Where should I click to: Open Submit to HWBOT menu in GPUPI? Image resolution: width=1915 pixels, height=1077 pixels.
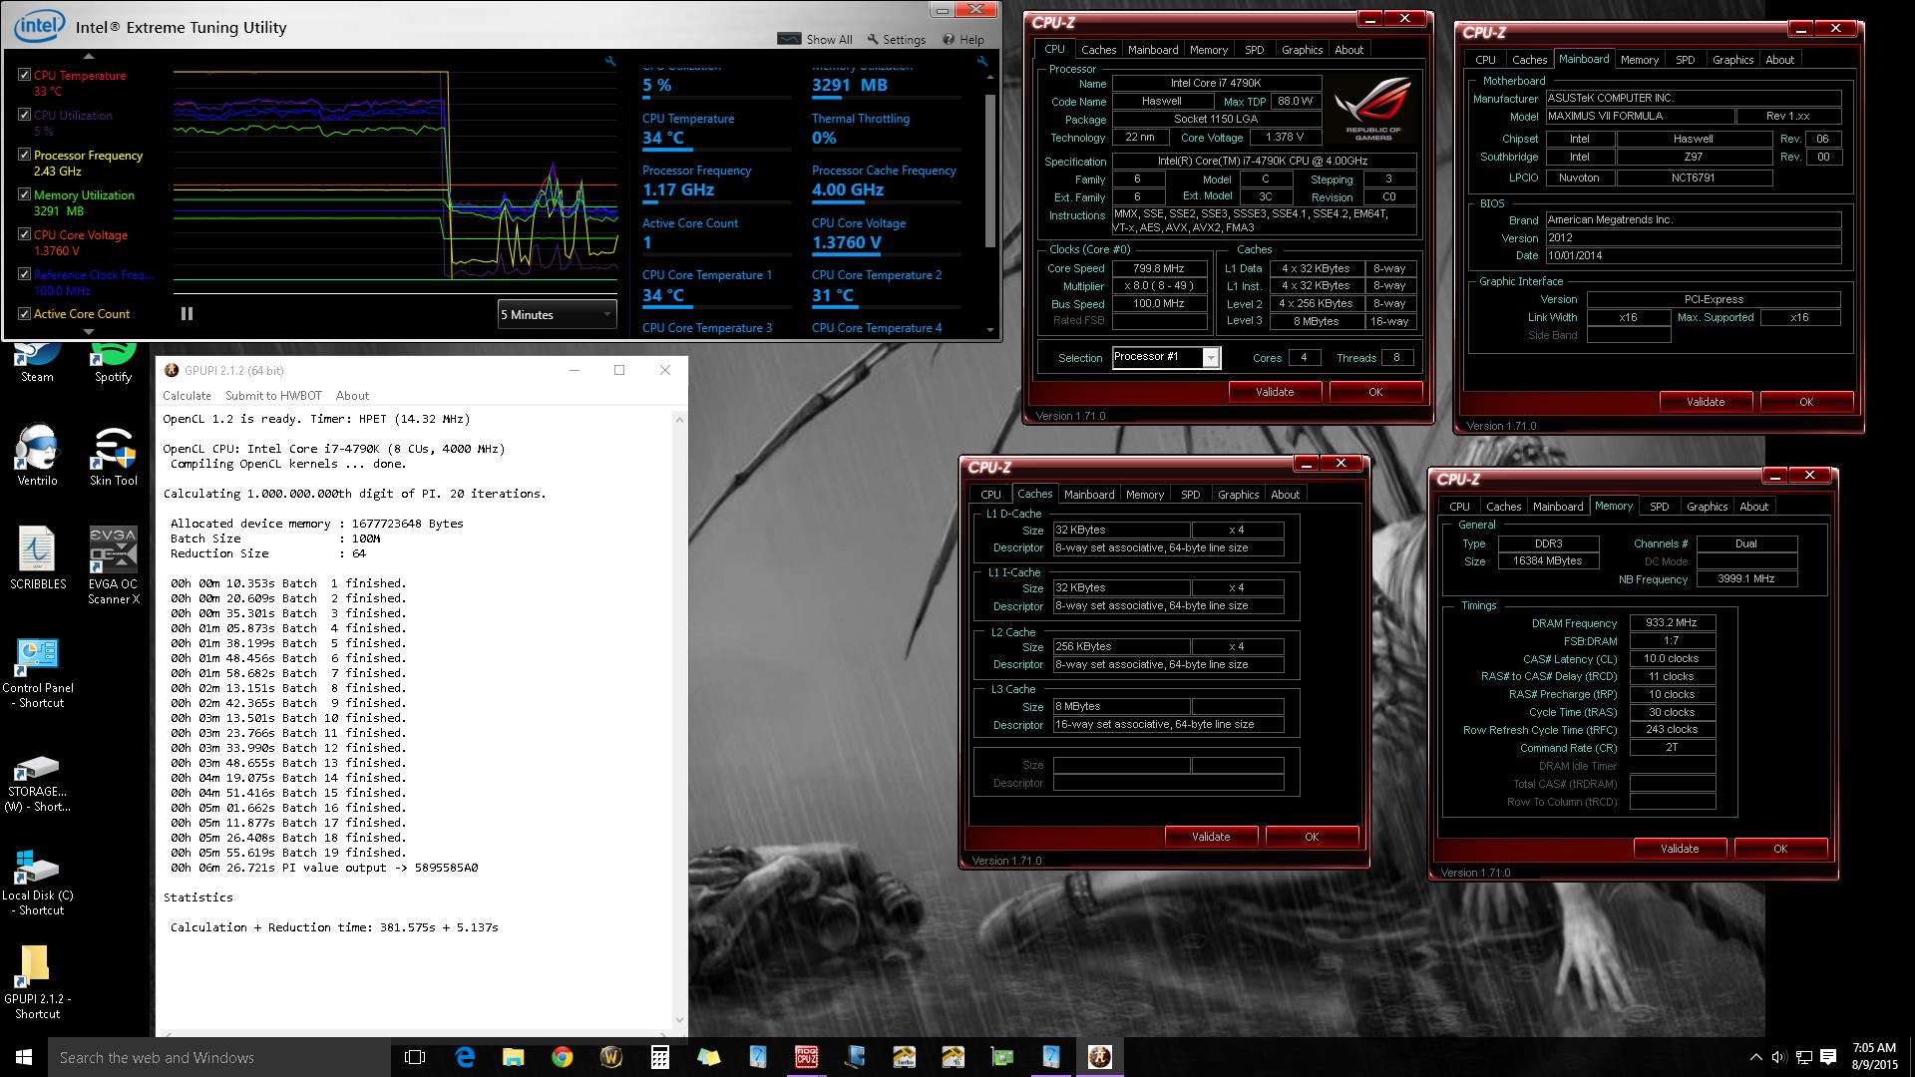[273, 396]
